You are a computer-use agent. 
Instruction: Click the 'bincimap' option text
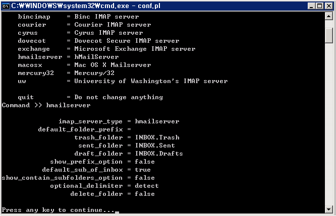(x=34, y=17)
